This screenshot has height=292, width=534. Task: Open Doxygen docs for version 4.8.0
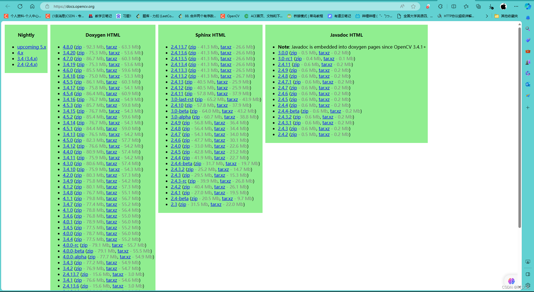(68, 47)
